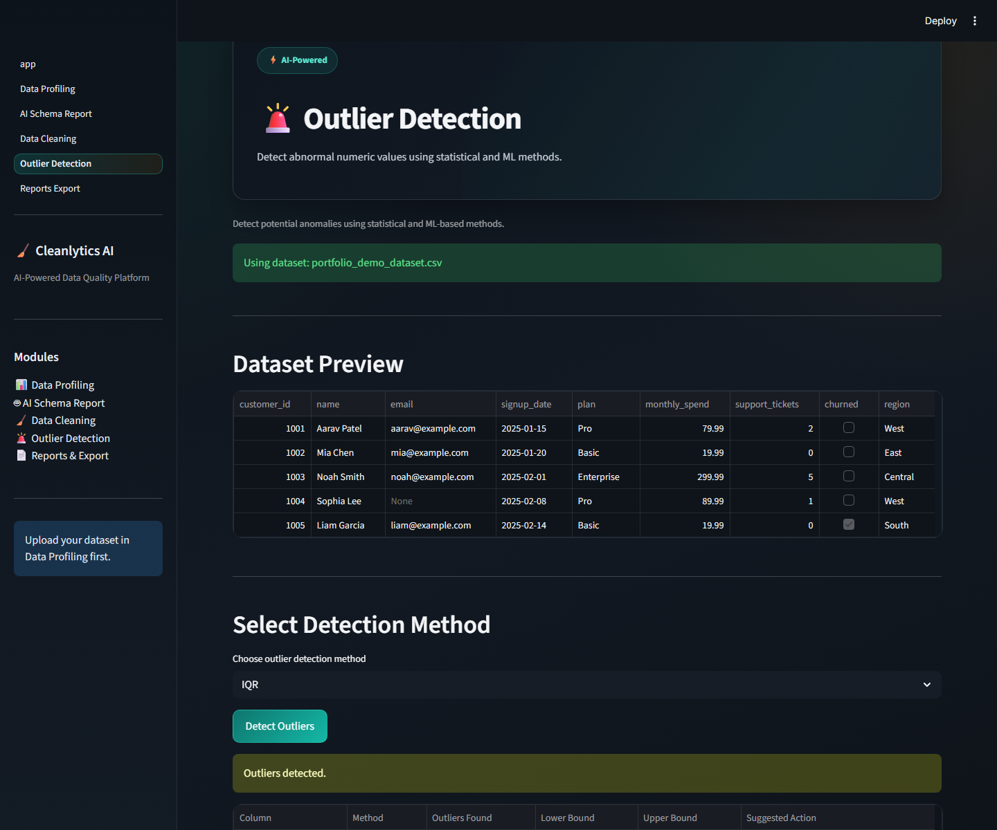
Task: Select the cell liam@example.com
Action: [x=440, y=525]
